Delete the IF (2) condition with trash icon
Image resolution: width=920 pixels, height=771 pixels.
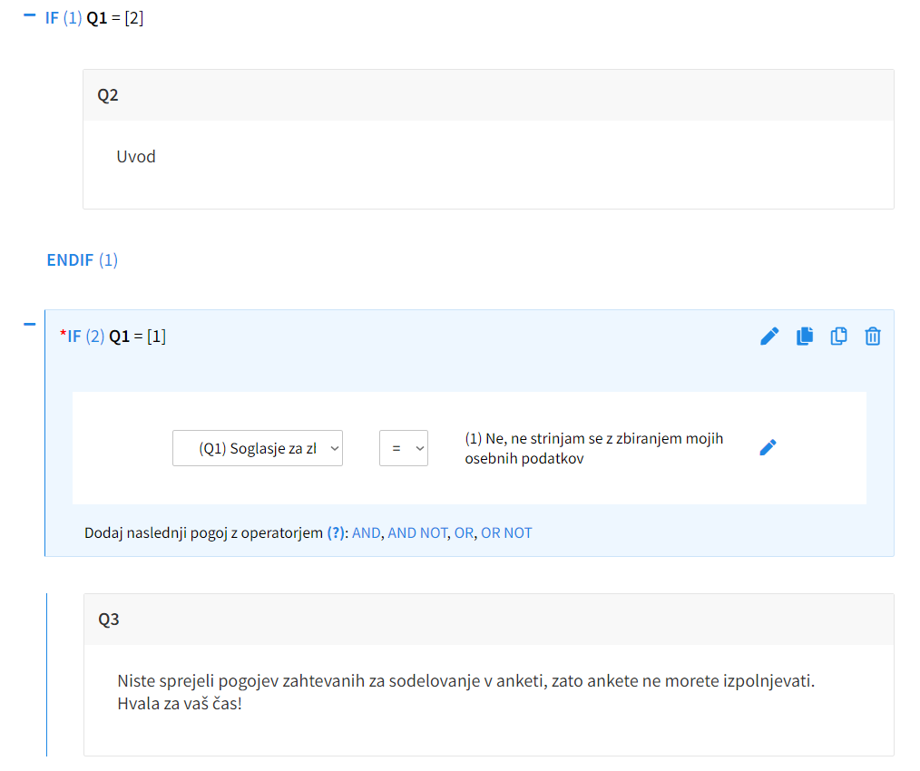[x=873, y=337]
